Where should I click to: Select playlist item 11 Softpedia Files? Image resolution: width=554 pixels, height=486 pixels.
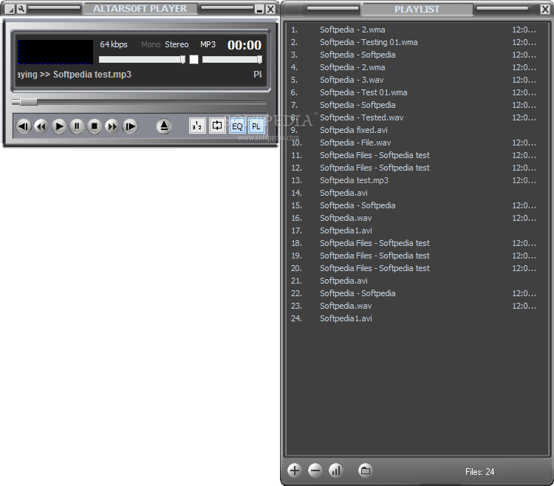417,155
